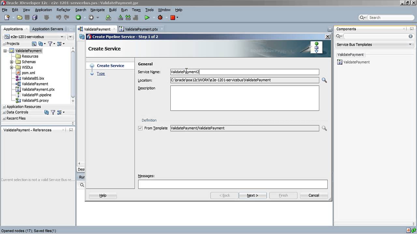Open the Service Bus Templates dropdown
The image size is (417, 234).
pos(374,45)
